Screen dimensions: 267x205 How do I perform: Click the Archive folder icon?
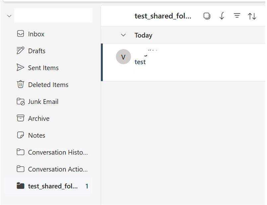tap(21, 118)
